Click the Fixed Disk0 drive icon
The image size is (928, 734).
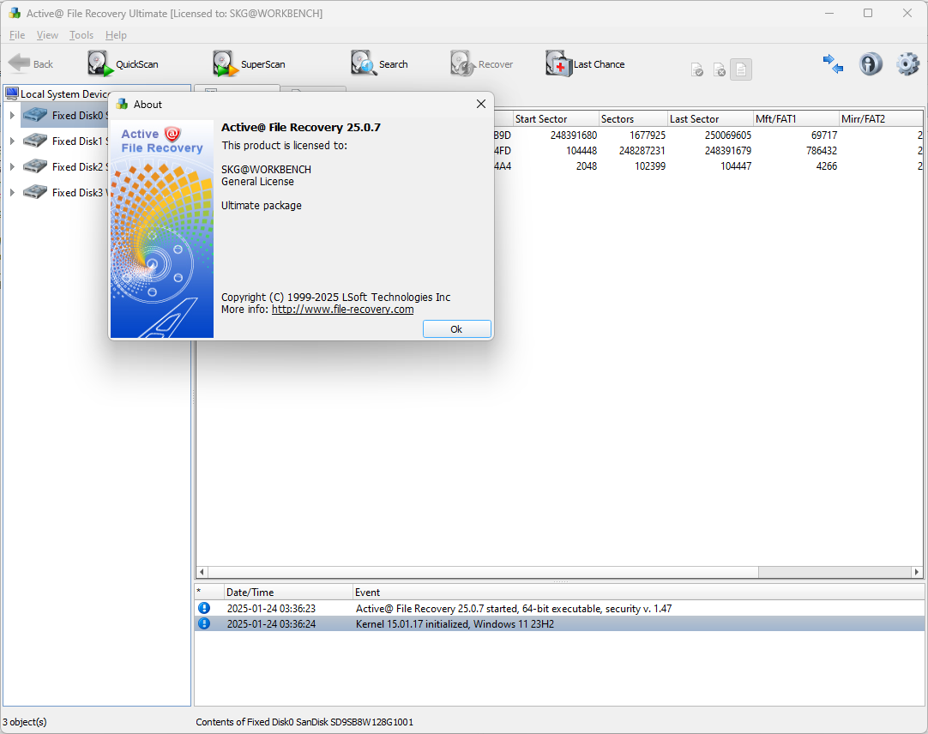coord(35,115)
